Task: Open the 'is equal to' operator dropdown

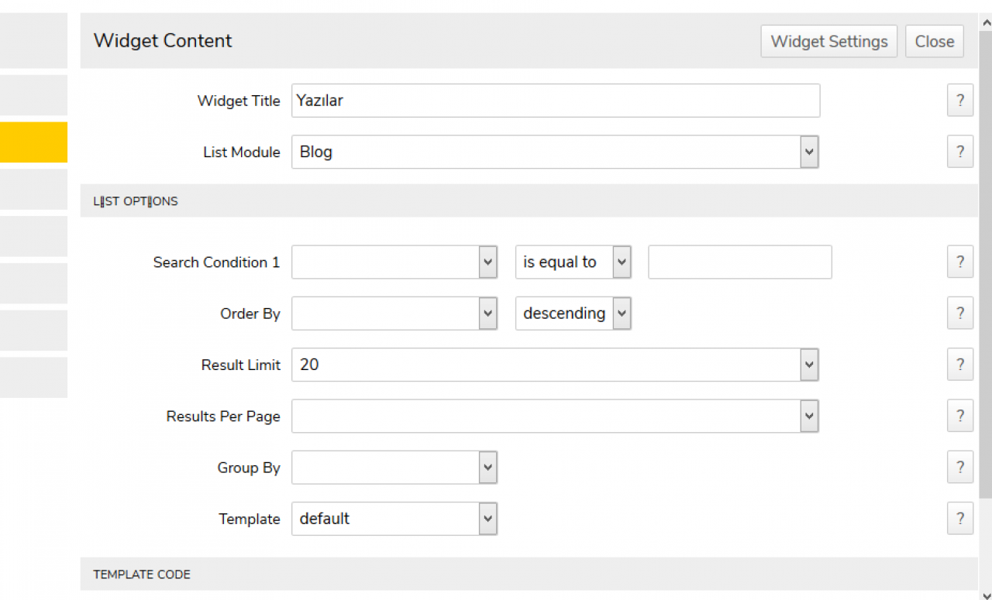Action: click(x=573, y=262)
